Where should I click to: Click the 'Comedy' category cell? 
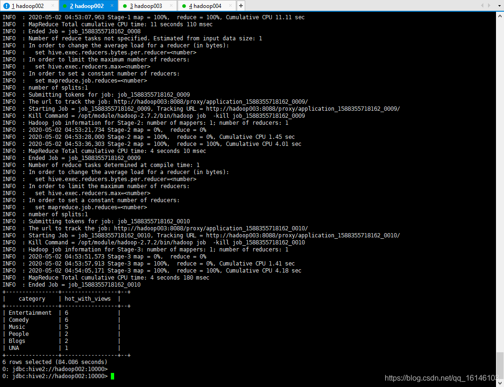pos(19,320)
